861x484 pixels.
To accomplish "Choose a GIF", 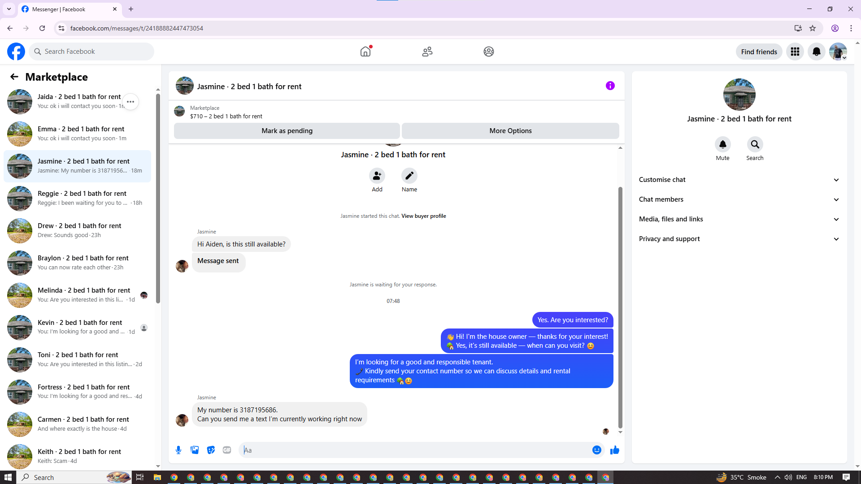I will pos(227,450).
